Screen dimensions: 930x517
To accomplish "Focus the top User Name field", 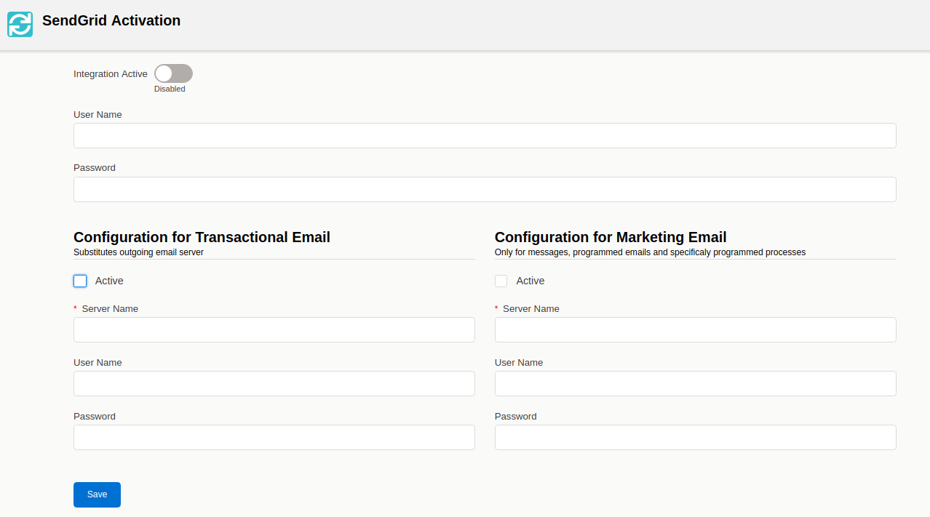I will point(484,136).
